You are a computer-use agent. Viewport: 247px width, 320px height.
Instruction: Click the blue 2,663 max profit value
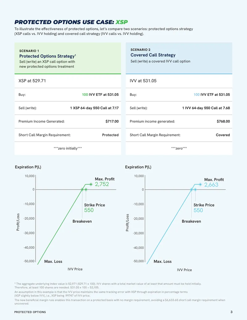[x=211, y=185]
